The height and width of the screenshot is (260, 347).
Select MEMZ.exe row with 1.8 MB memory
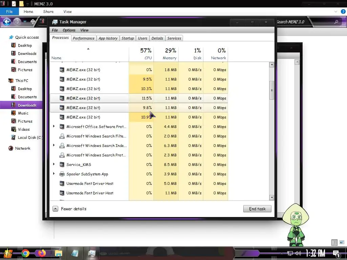click(139, 70)
